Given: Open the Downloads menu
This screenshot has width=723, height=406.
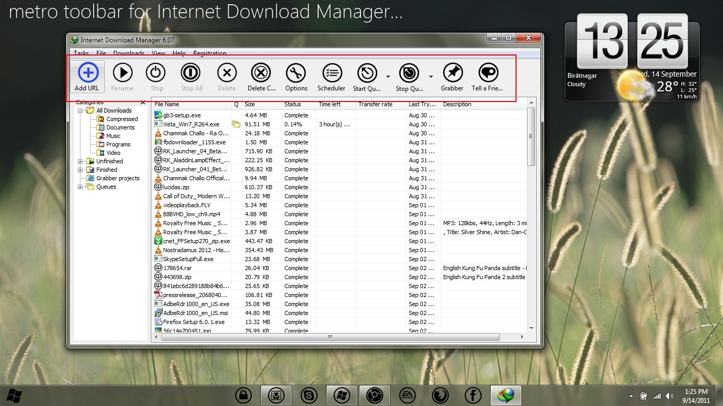Looking at the screenshot, I should pos(129,53).
